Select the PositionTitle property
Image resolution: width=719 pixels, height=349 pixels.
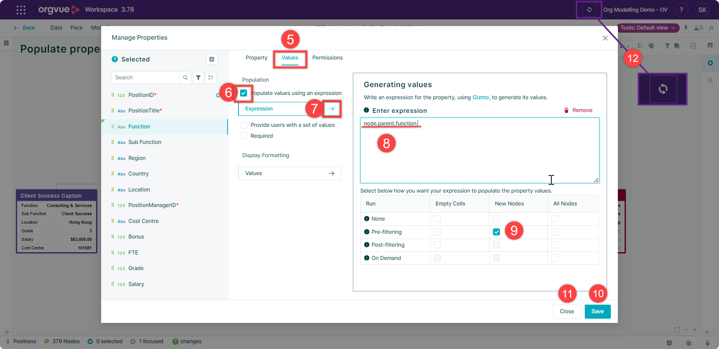[165, 110]
